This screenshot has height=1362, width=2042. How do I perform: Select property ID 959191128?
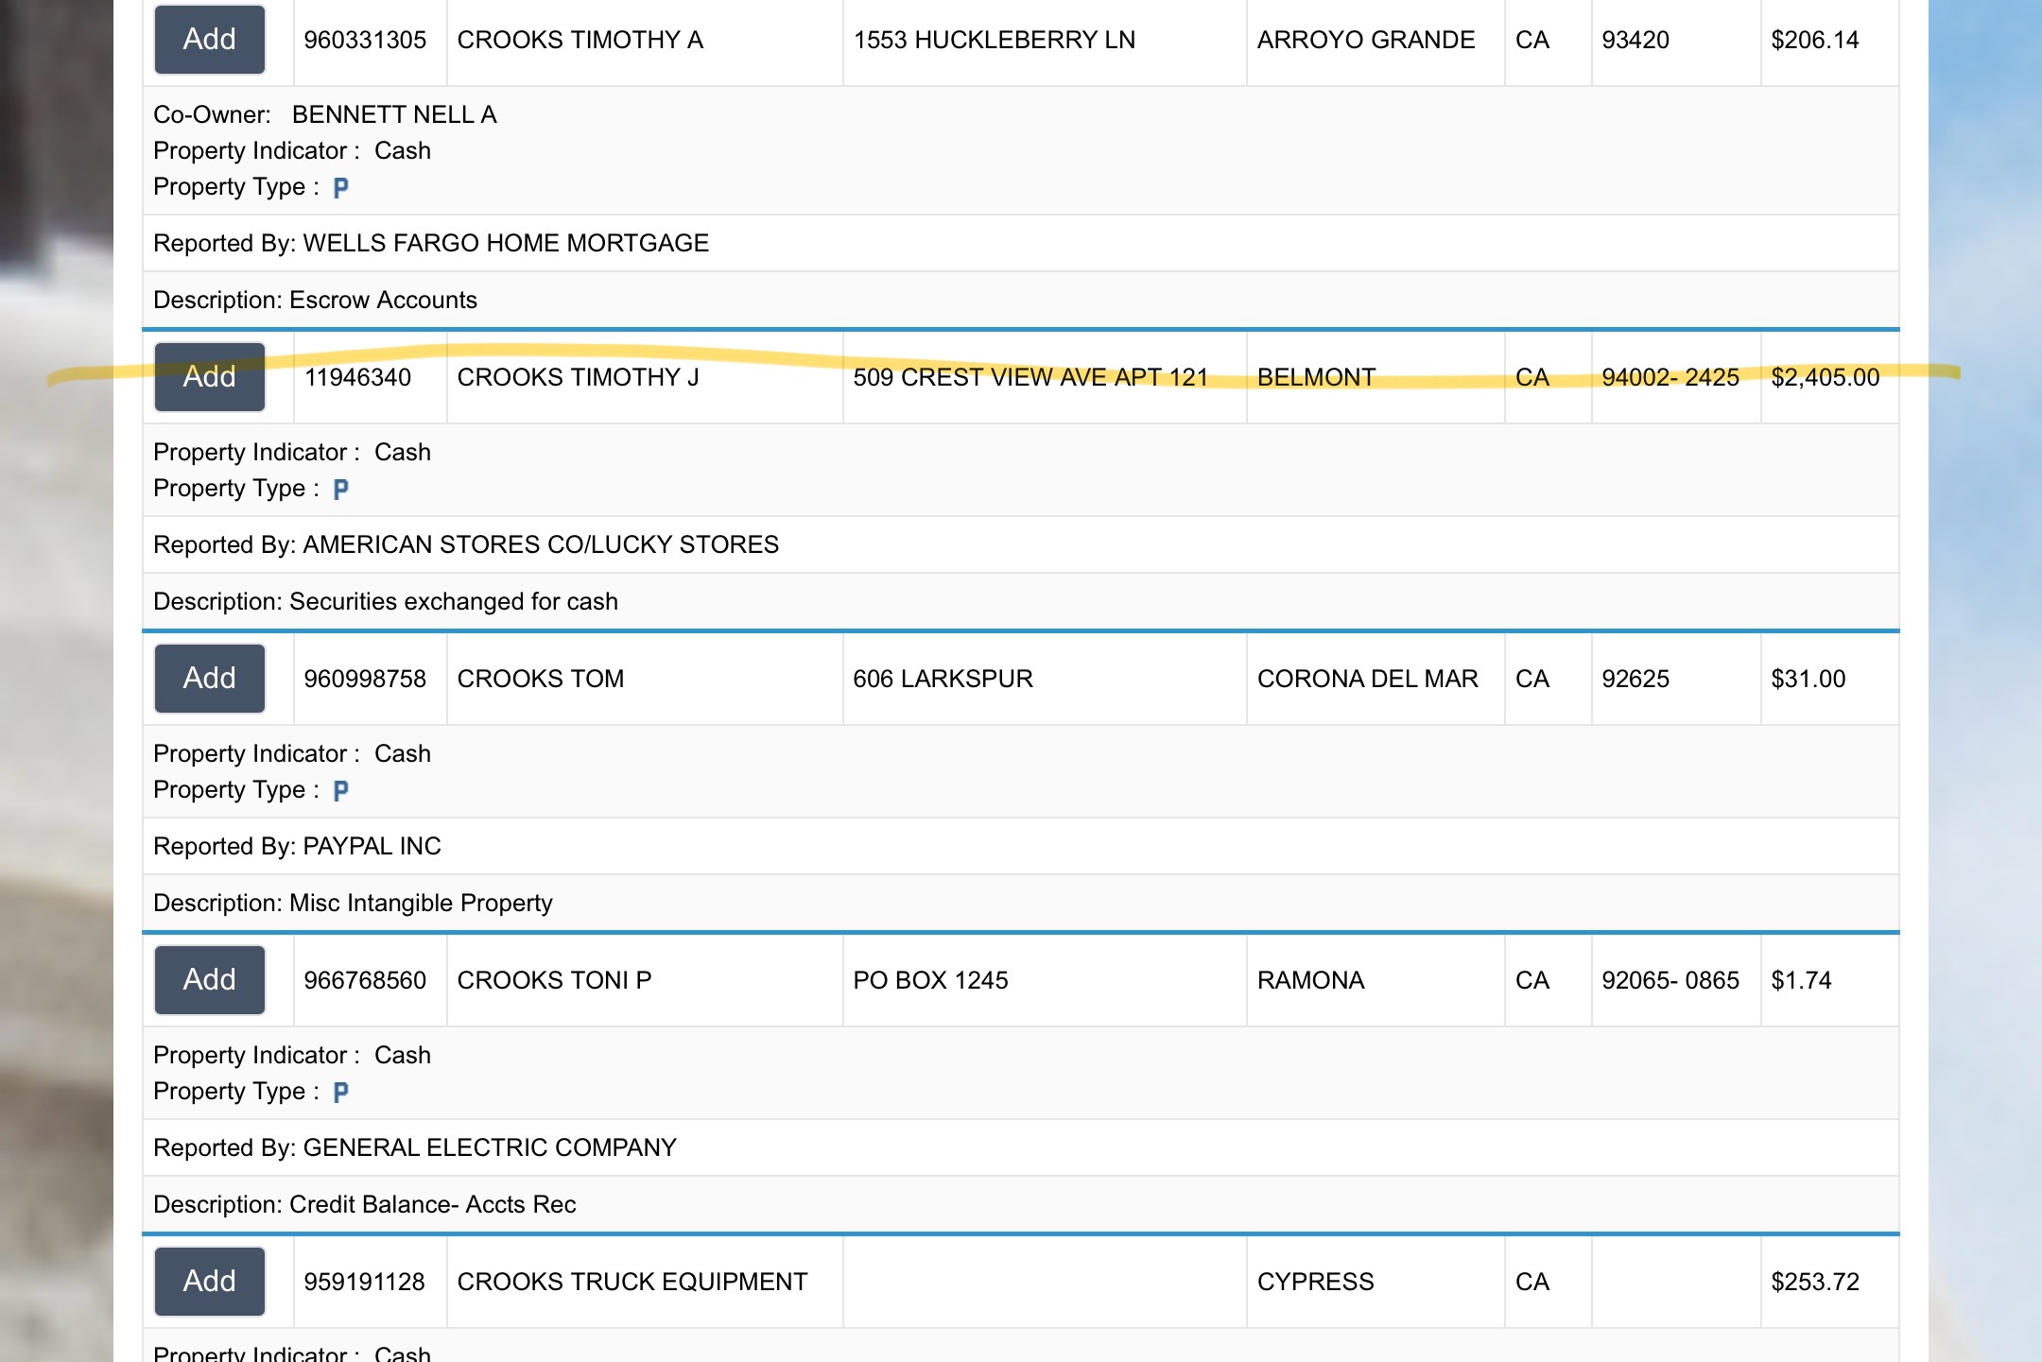(x=365, y=1282)
